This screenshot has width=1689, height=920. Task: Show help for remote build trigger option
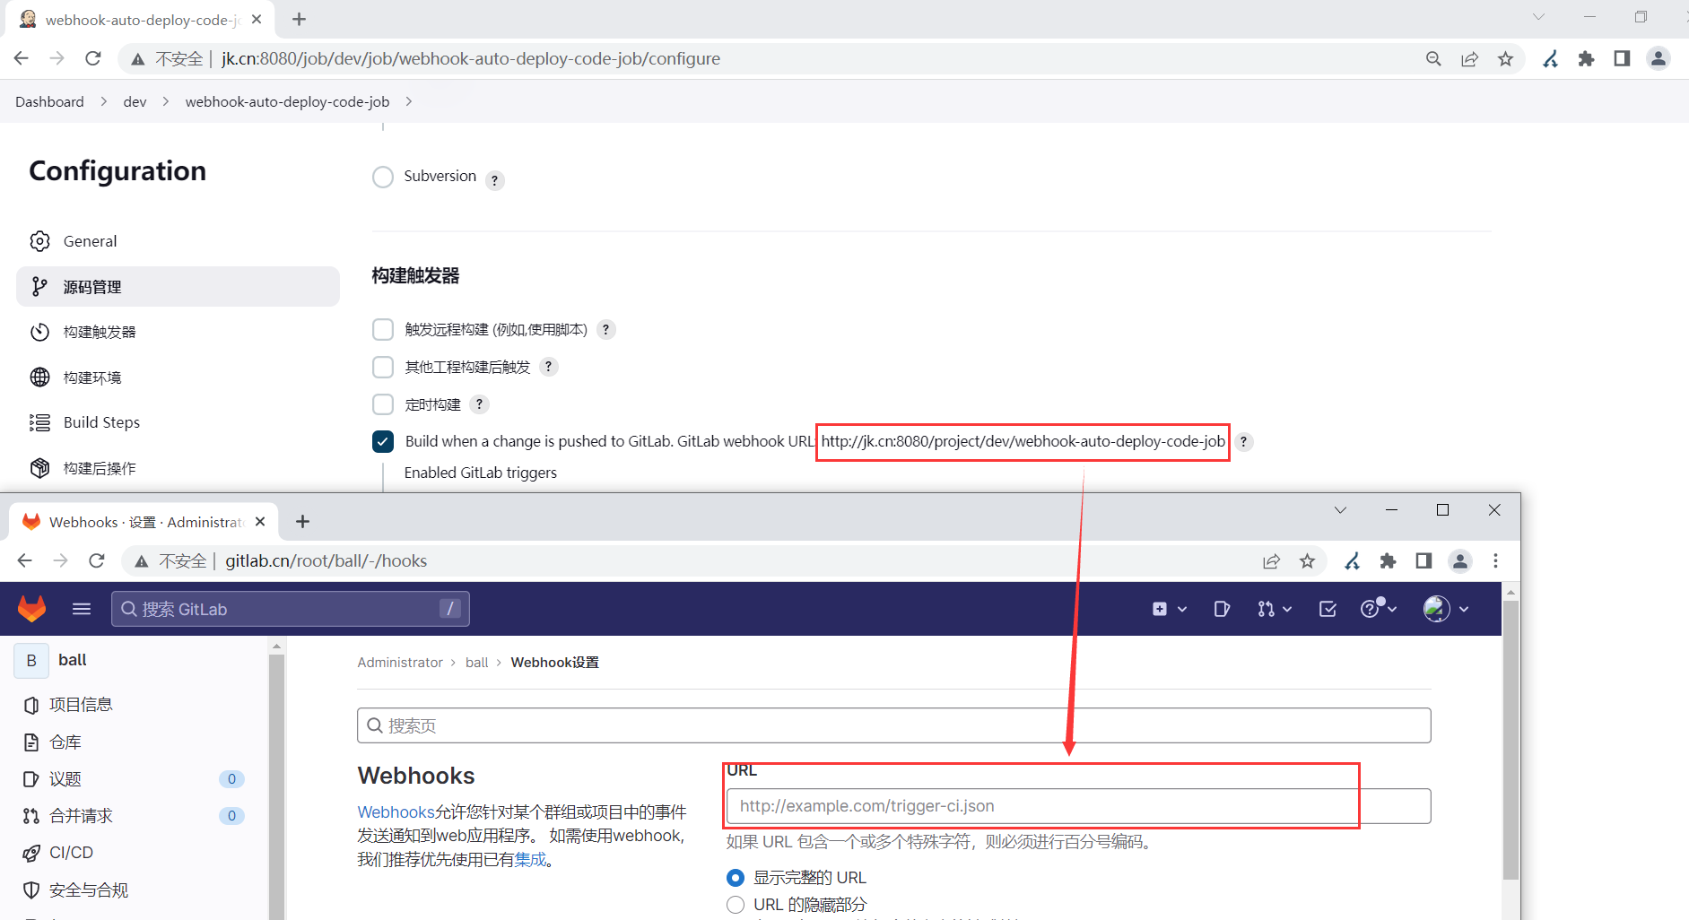point(606,330)
